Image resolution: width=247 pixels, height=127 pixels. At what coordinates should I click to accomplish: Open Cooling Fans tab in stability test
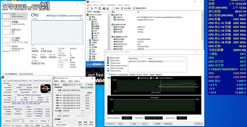[123, 75]
